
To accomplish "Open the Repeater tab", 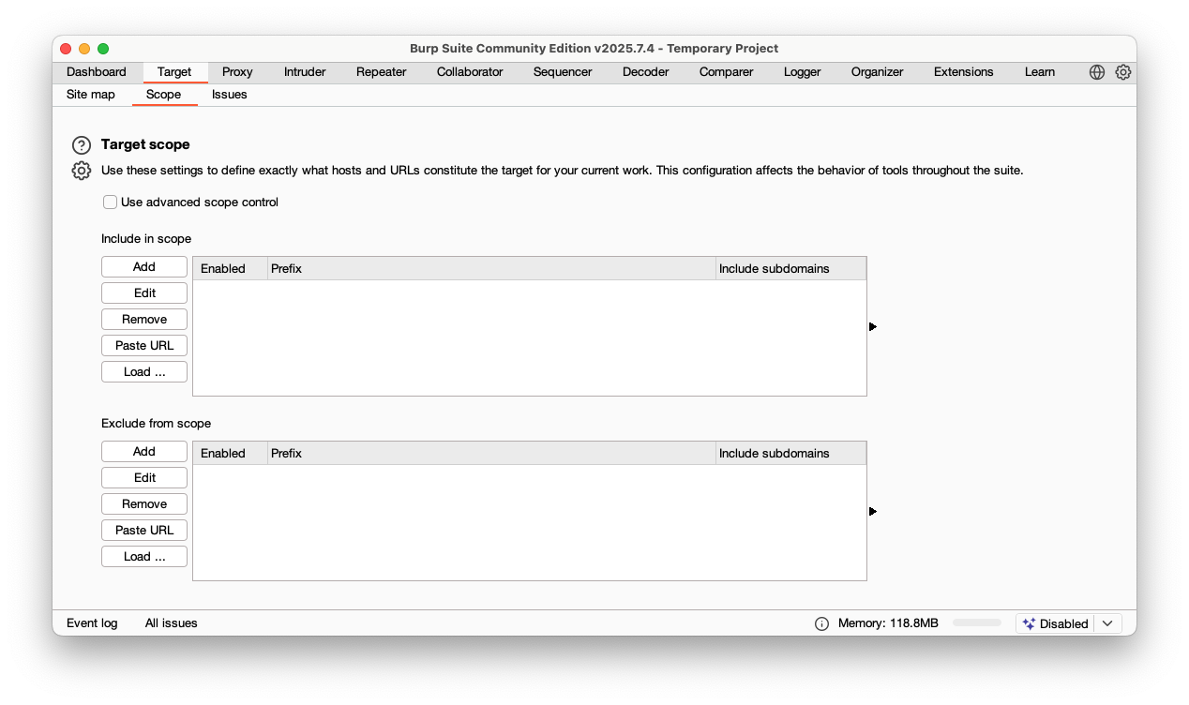I will tap(382, 72).
